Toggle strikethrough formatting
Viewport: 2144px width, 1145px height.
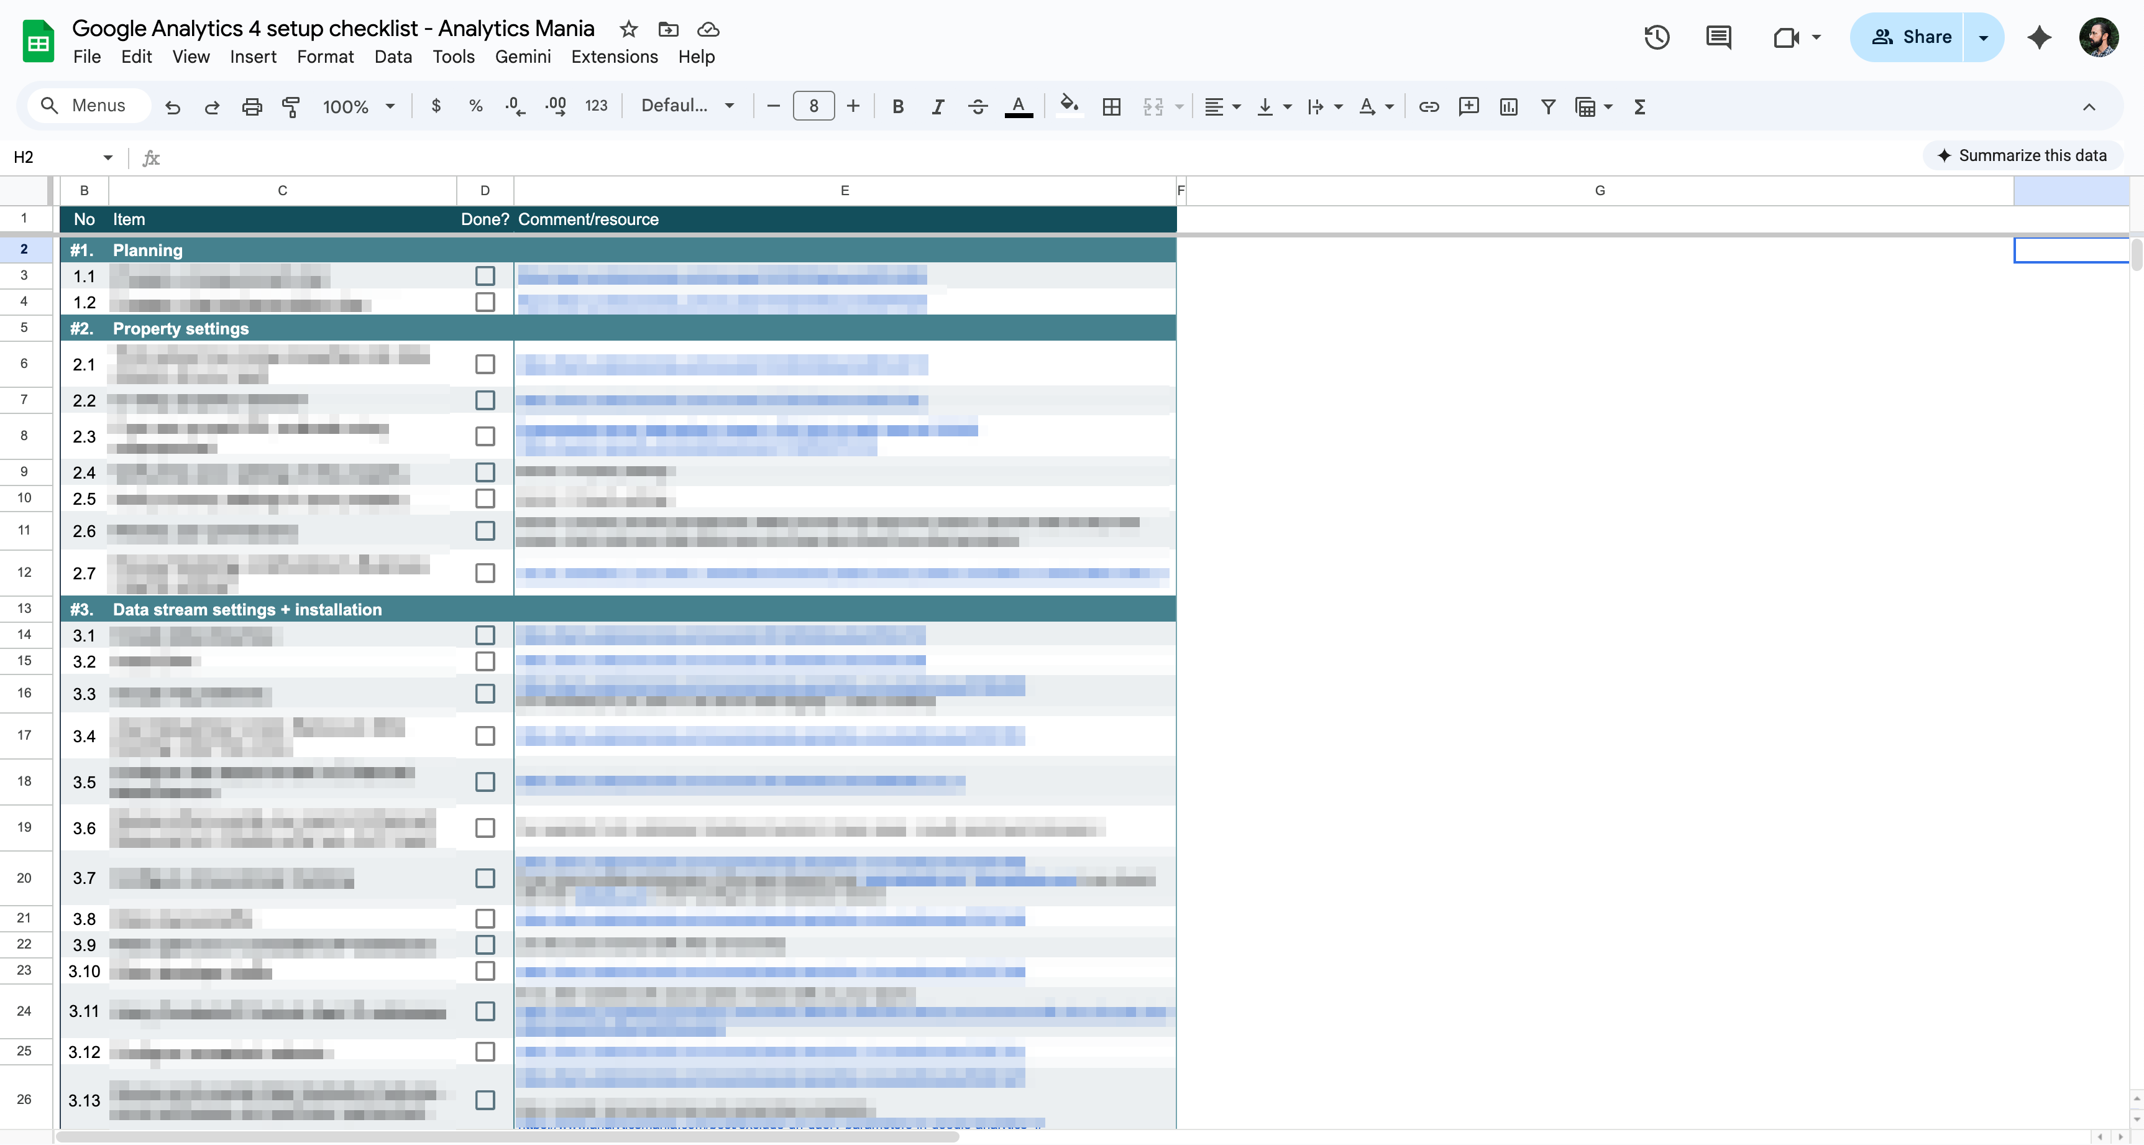(x=978, y=106)
